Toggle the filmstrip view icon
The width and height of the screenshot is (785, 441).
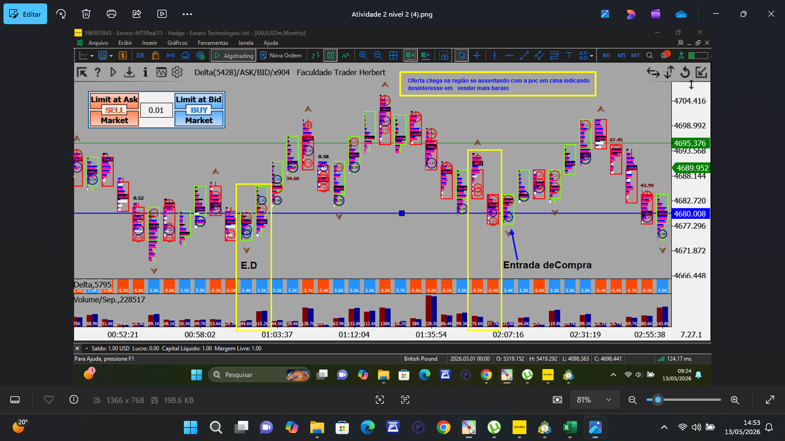pyautogui.click(x=16, y=400)
